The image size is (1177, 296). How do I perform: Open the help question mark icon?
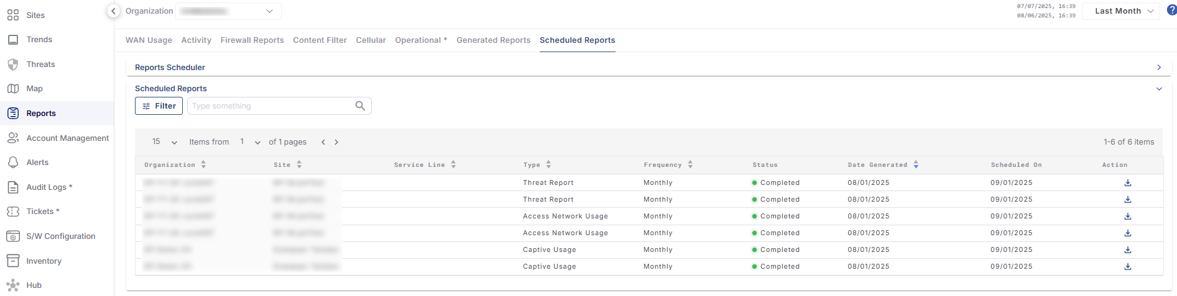pyautogui.click(x=1171, y=11)
